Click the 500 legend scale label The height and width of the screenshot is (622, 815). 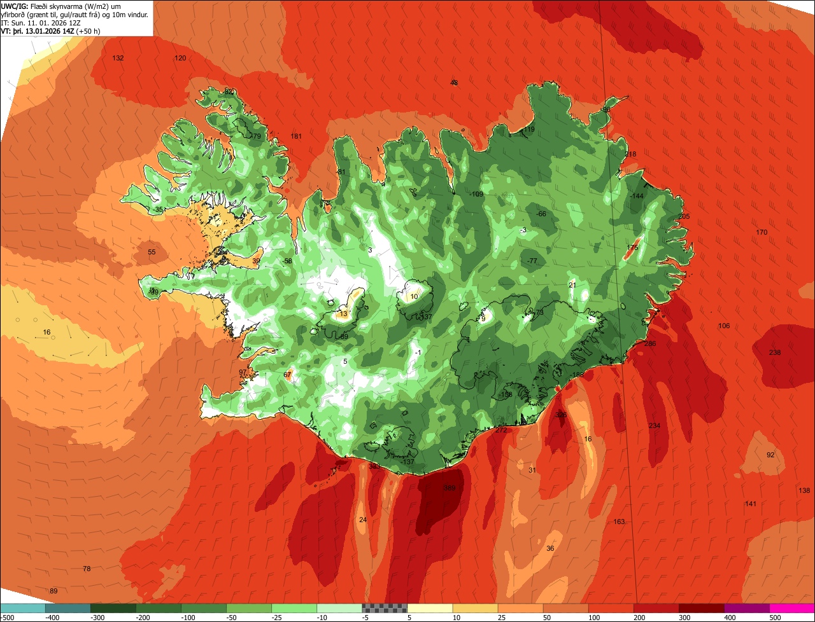pos(775,618)
